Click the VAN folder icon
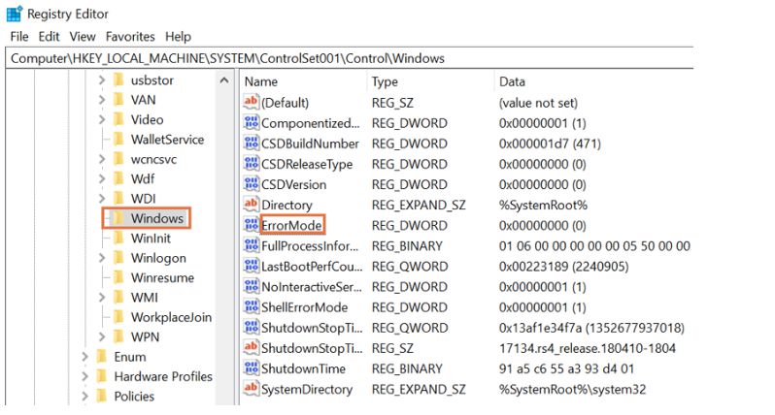Screen dimensions: 775x415 (x=118, y=99)
